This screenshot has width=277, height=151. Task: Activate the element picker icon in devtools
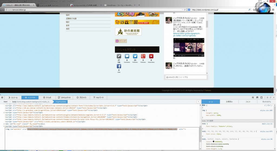click(253, 98)
